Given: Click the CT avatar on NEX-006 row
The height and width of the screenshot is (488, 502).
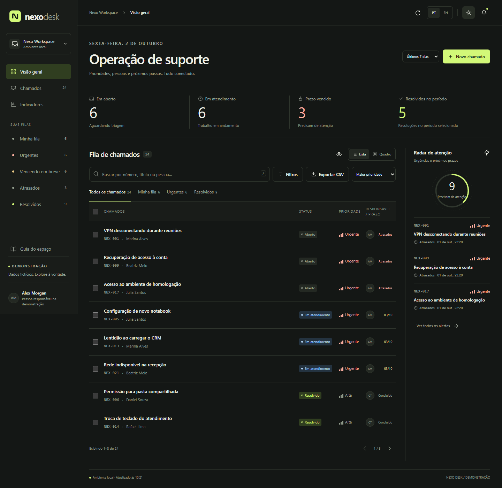Looking at the screenshot, I should (x=370, y=396).
